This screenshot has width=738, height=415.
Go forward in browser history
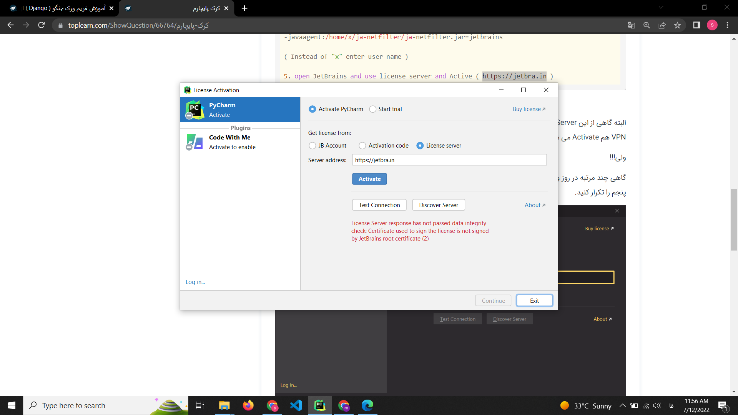[26, 25]
